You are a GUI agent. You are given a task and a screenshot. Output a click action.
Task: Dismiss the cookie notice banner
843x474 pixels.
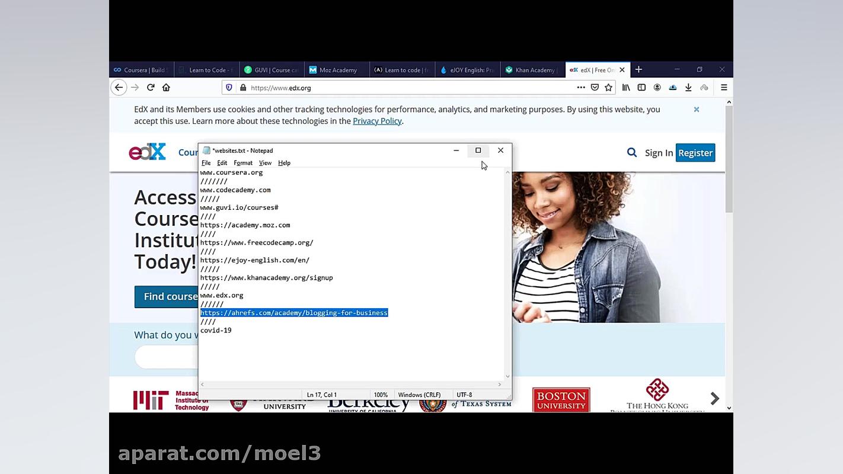coord(697,110)
